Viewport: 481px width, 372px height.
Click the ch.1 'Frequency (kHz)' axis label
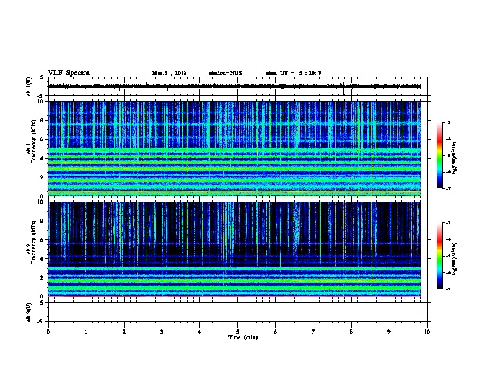[33, 141]
